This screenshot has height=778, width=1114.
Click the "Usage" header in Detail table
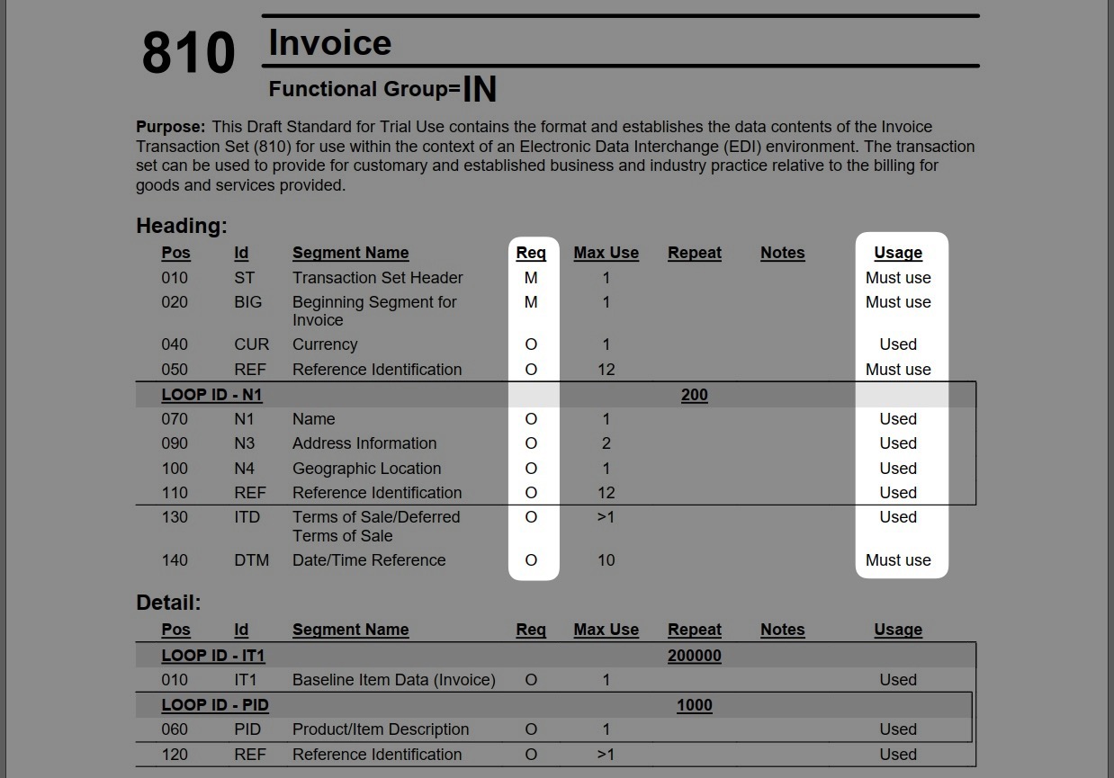click(x=898, y=630)
